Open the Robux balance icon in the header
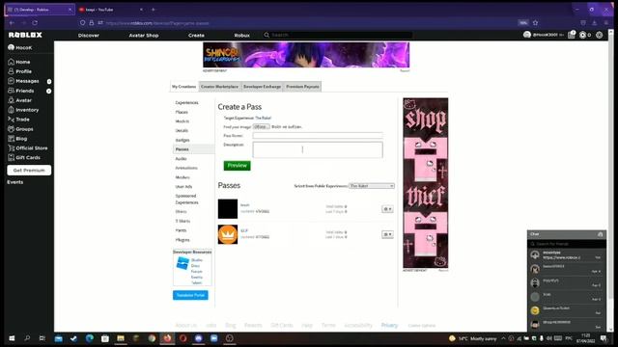Screen dimensions: 618x347 [x=582, y=35]
